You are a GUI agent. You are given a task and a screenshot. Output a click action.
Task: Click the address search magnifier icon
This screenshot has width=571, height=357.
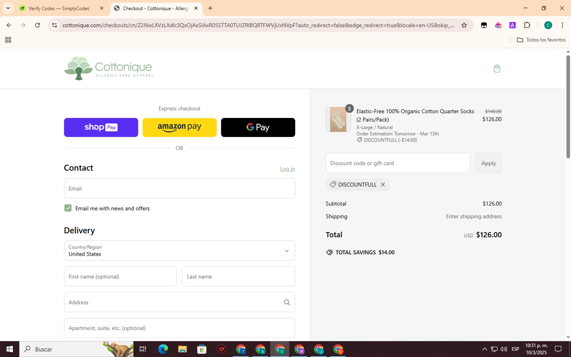(x=287, y=302)
